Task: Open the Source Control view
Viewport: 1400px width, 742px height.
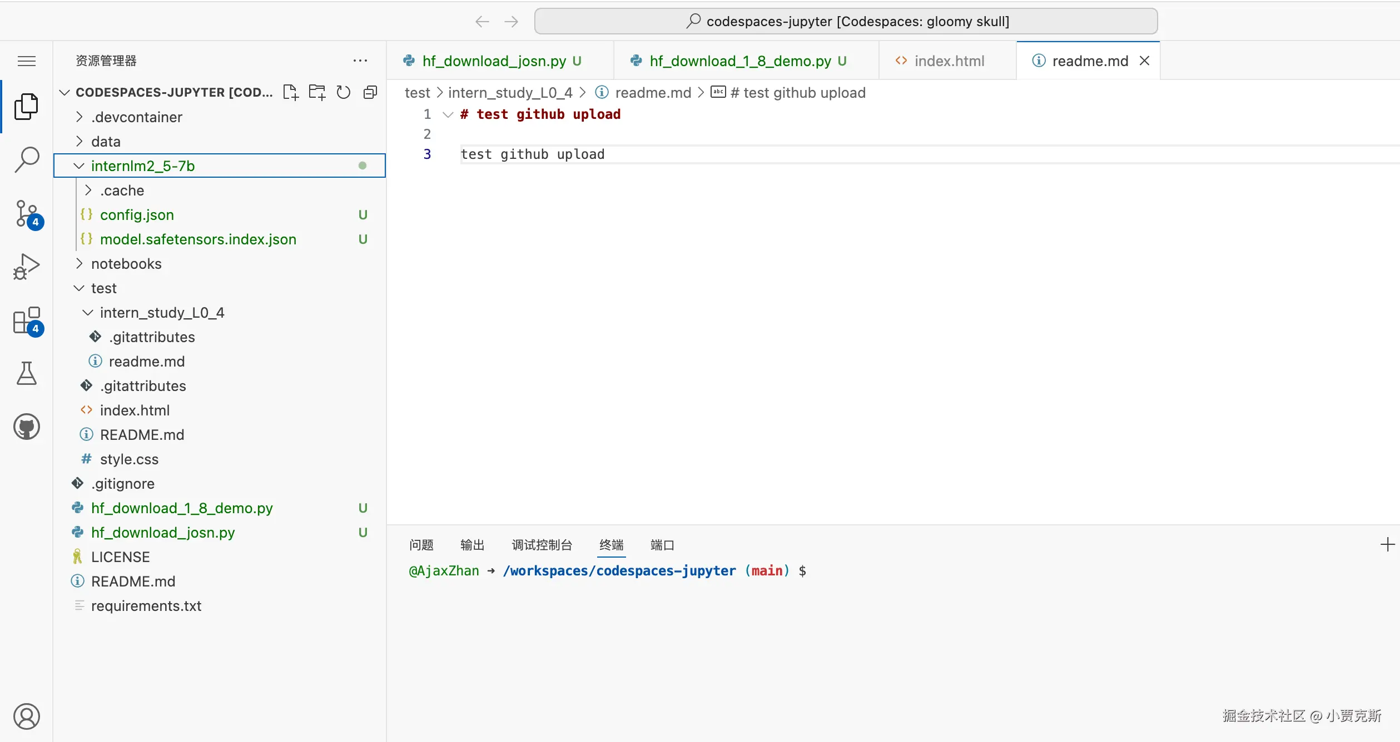Action: (27, 214)
